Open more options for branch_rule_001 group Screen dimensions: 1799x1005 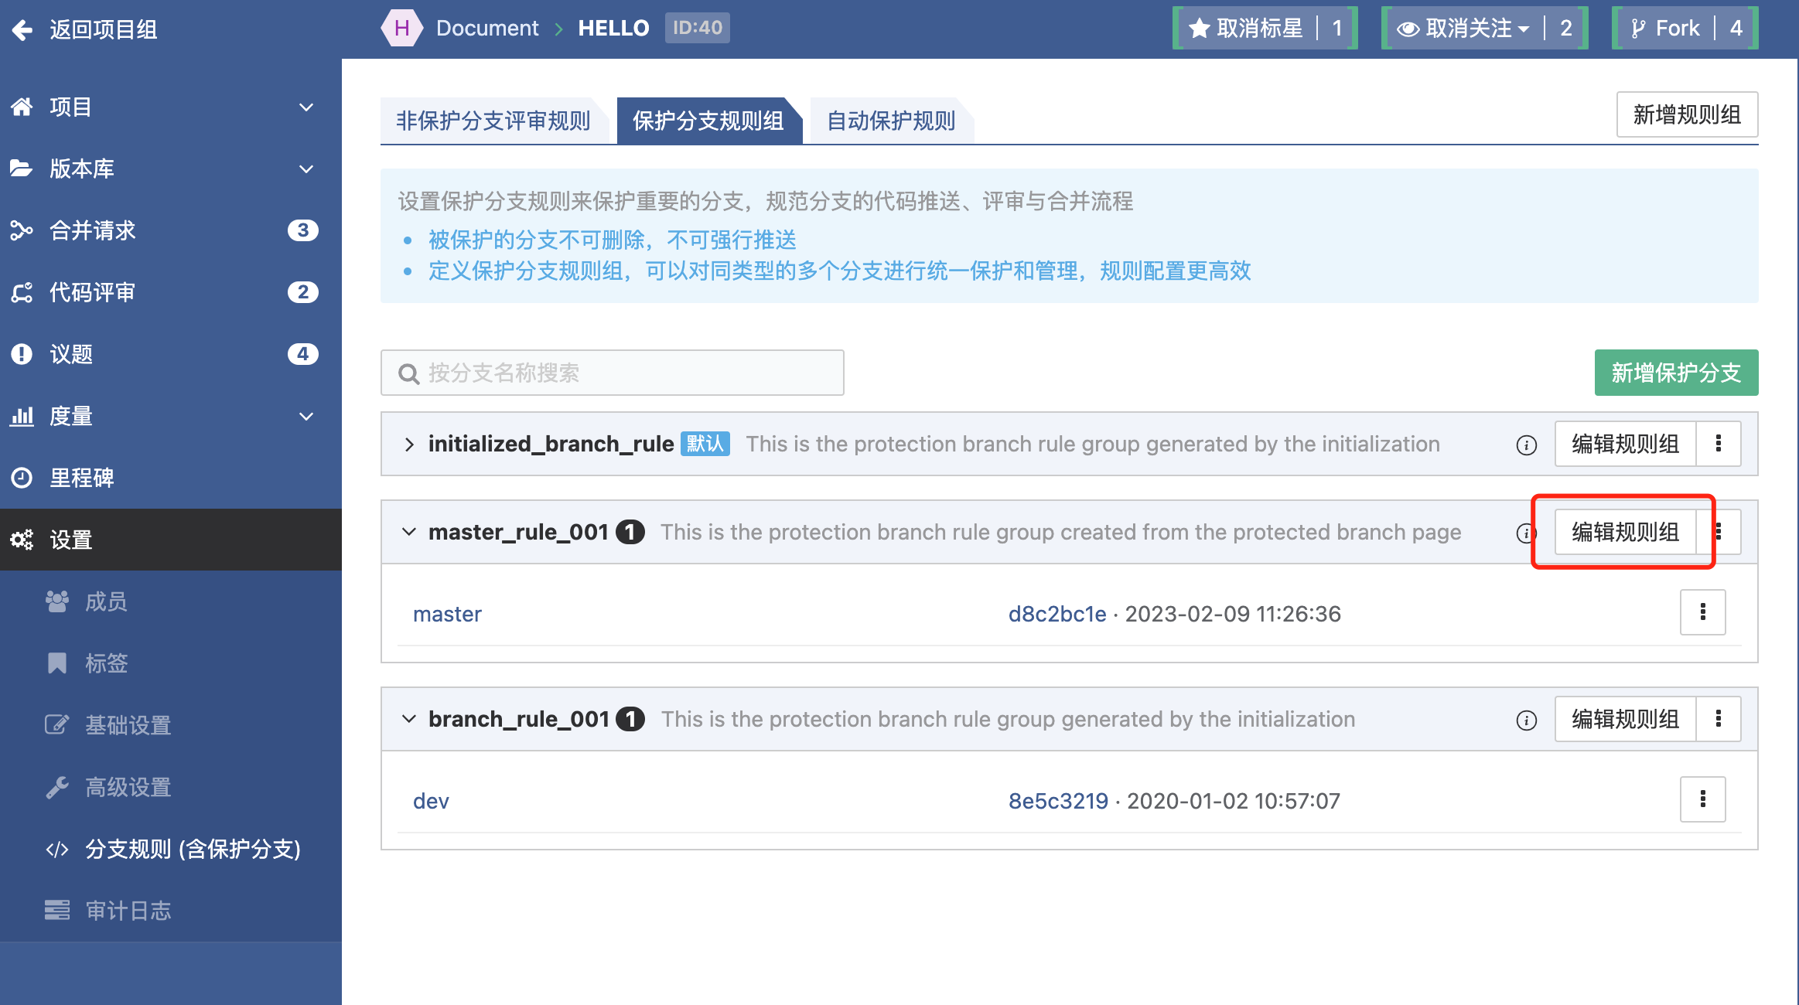[x=1718, y=719]
